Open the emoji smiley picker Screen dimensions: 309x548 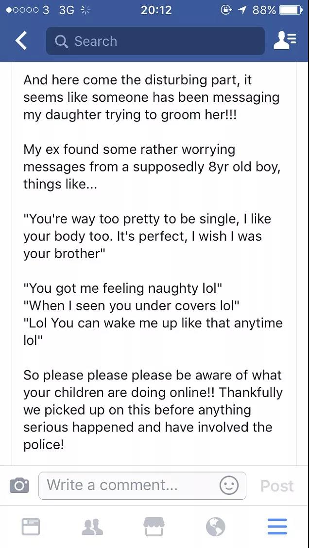click(229, 486)
